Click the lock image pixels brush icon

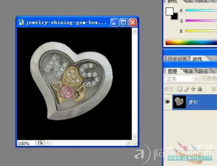(x=187, y=89)
